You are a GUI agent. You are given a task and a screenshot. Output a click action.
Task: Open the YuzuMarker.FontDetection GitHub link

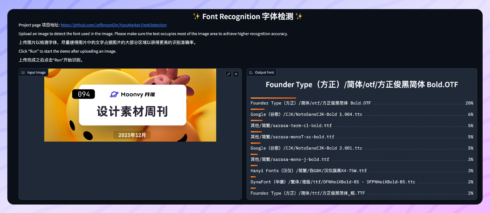pos(114,25)
